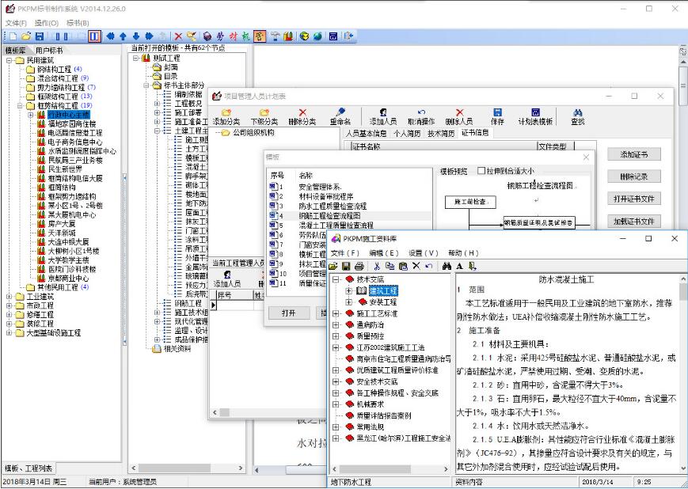
Task: Open the 标书(B) menu in main window
Action: pyautogui.click(x=78, y=23)
